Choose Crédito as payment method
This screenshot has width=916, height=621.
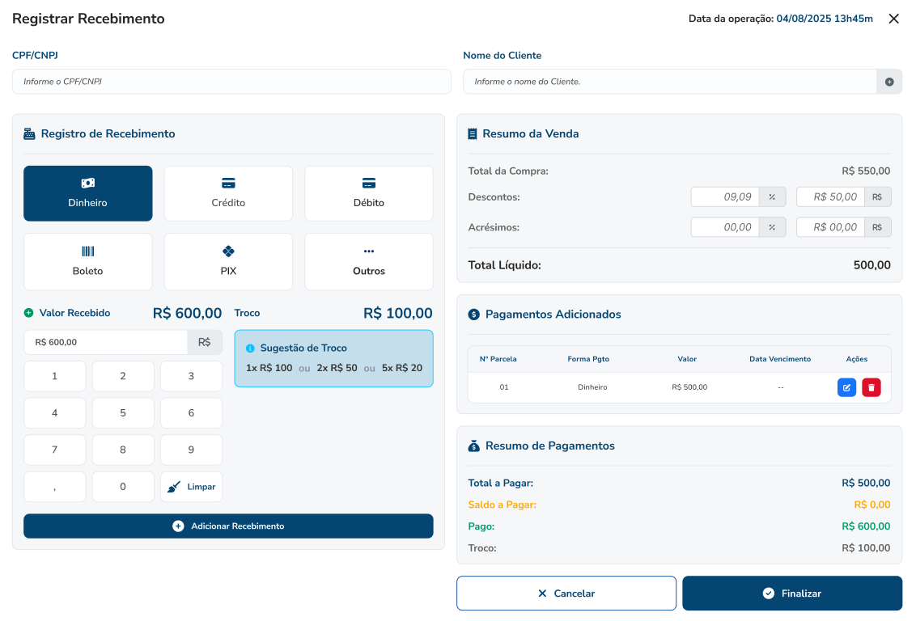point(228,193)
